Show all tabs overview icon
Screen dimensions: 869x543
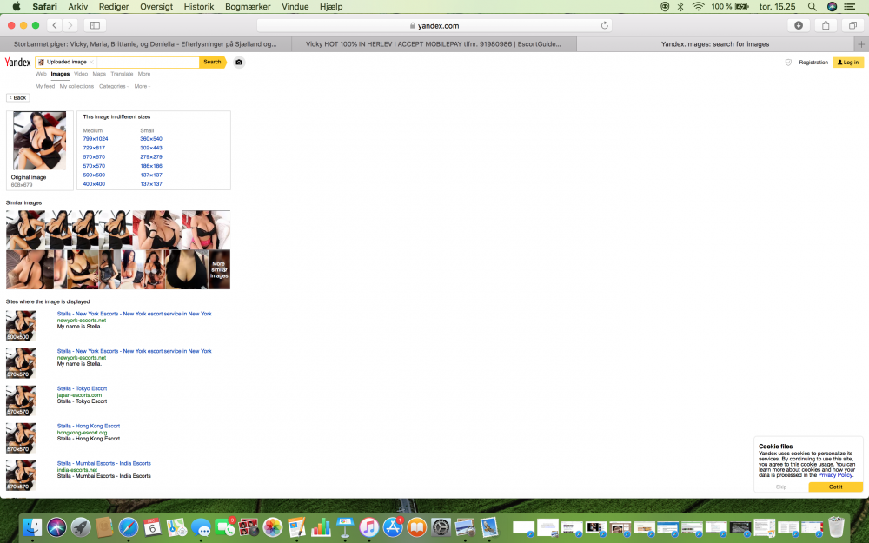[x=852, y=25]
